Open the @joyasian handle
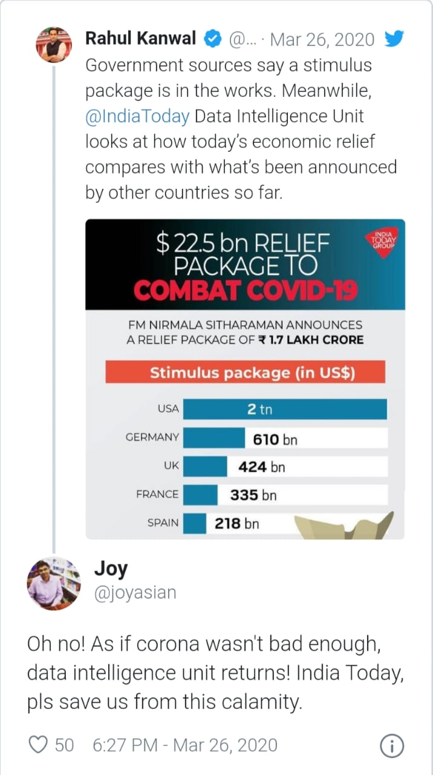 [135, 592]
